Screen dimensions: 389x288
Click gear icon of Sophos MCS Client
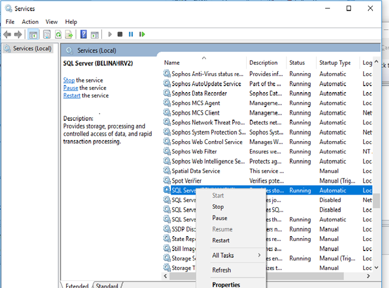point(167,112)
